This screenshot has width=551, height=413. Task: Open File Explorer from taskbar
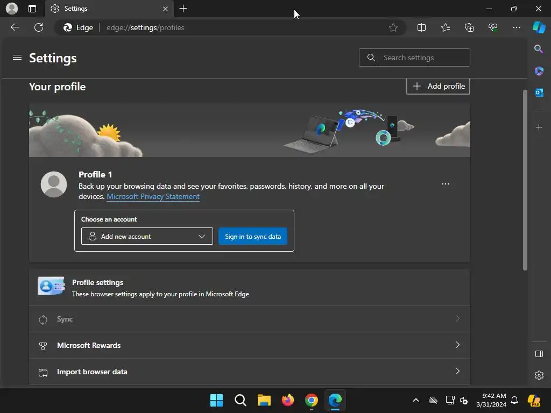click(264, 400)
